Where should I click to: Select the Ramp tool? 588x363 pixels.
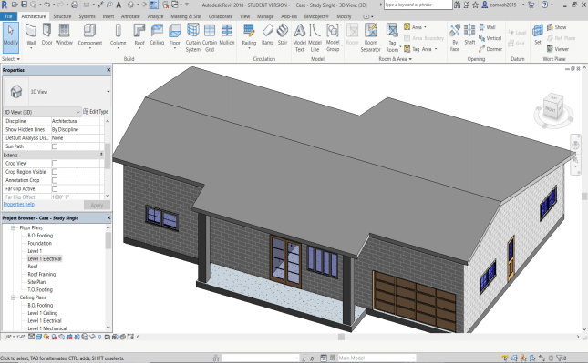(267, 35)
